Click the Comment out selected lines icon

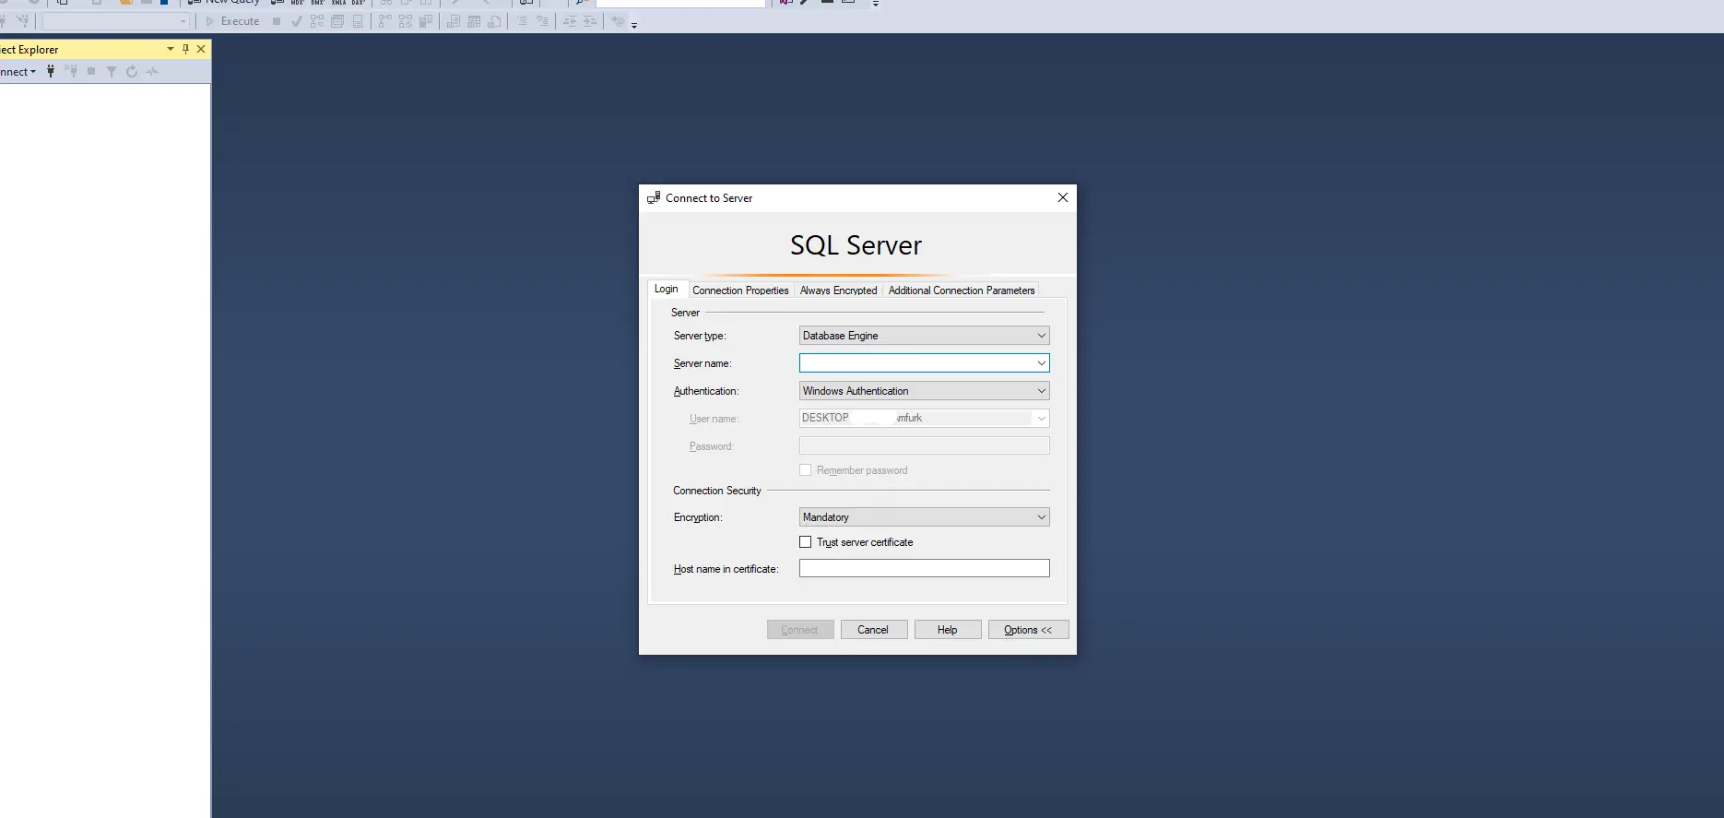[x=522, y=21]
